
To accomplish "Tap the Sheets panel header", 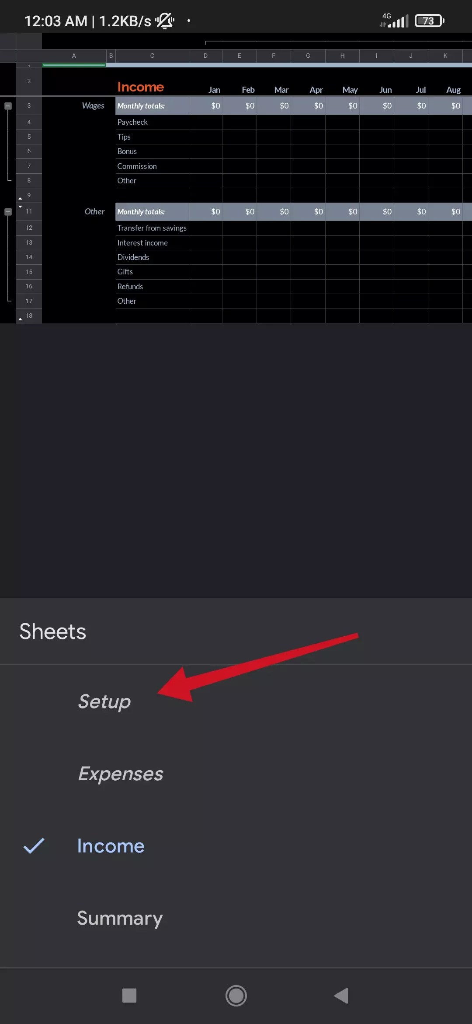I will tap(52, 631).
